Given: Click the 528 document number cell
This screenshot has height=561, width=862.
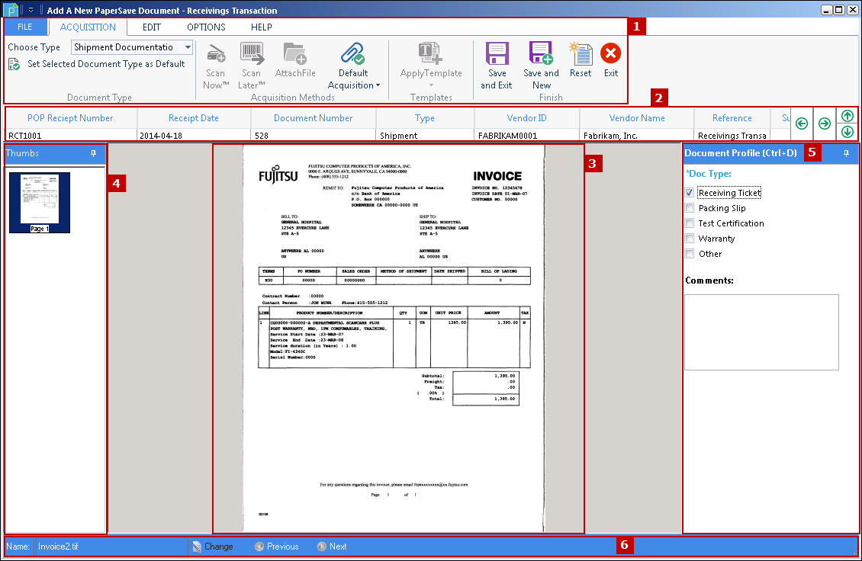Looking at the screenshot, I should pos(313,135).
